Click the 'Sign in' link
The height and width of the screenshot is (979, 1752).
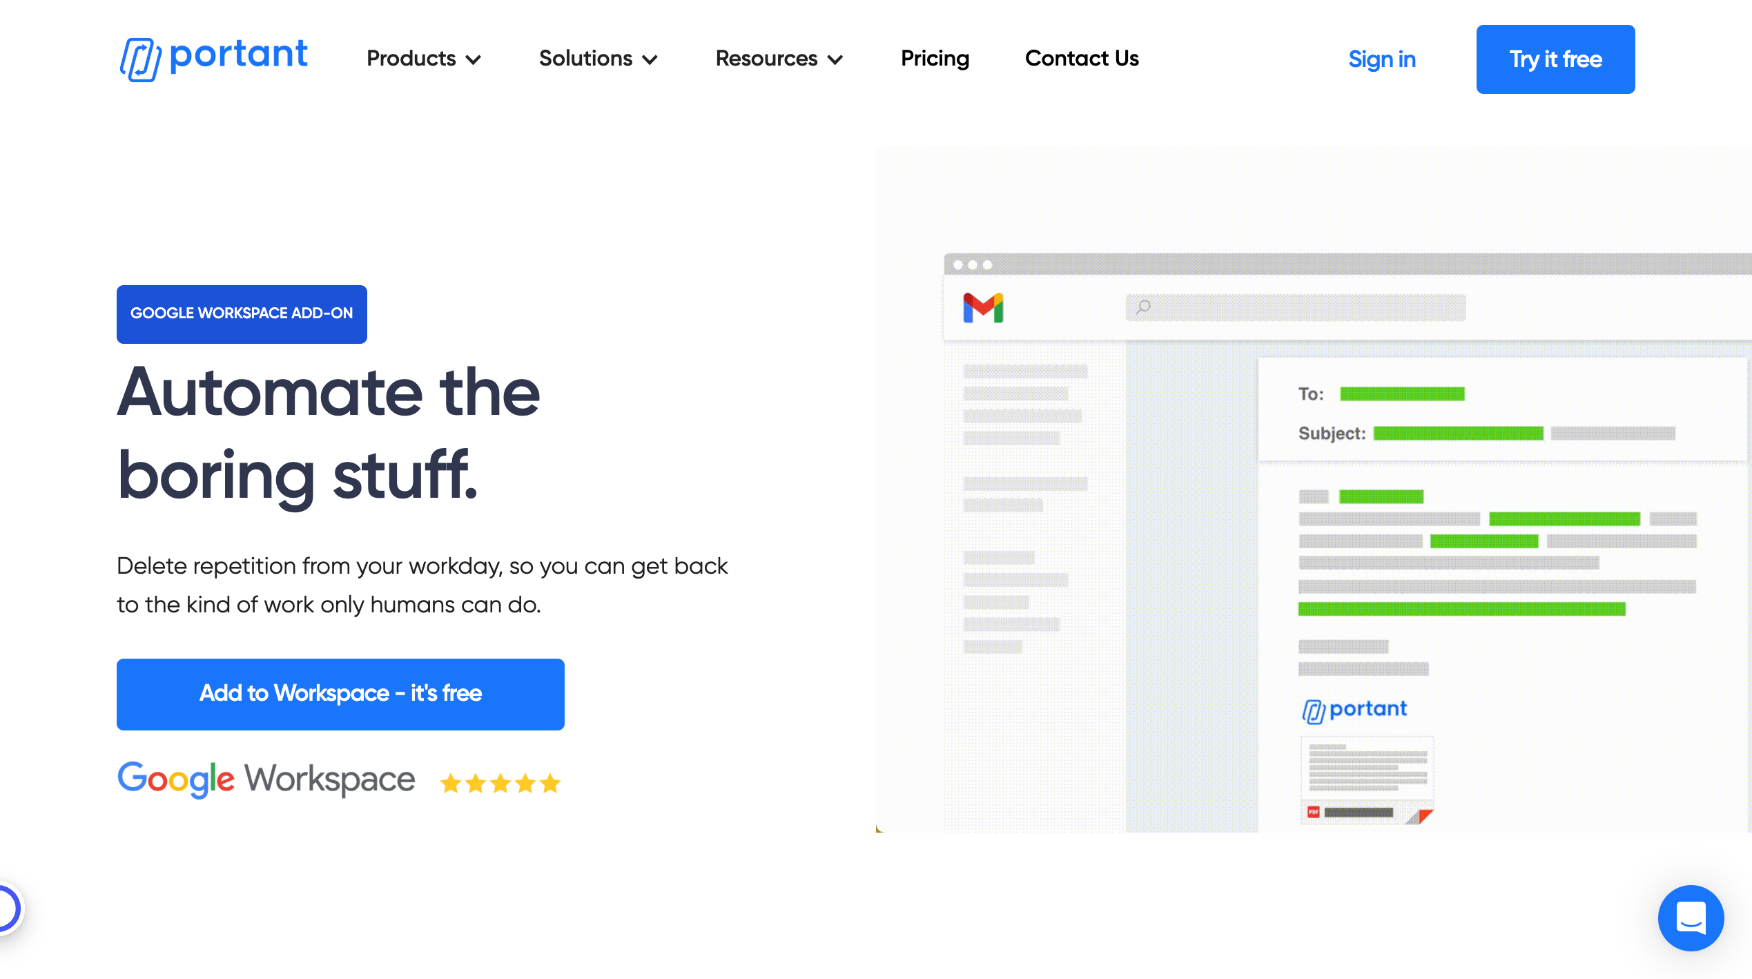pyautogui.click(x=1381, y=58)
